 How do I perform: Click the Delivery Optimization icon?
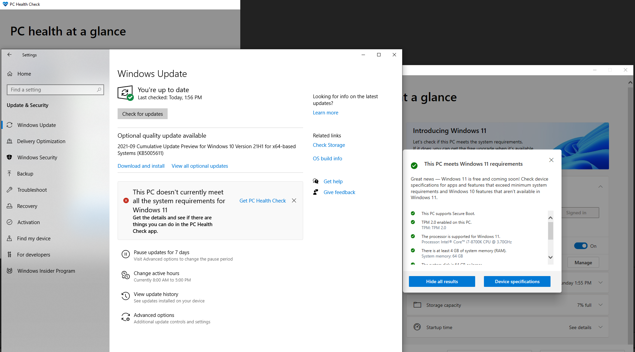coord(9,141)
